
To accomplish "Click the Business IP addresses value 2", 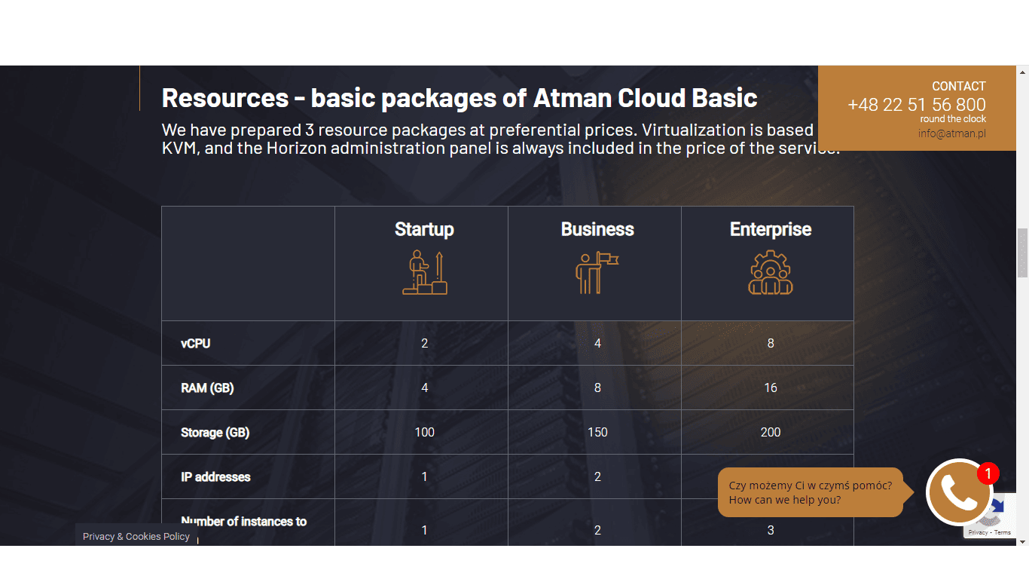I will (597, 476).
